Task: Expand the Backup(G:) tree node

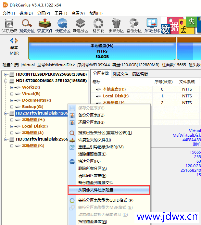Action: [12, 107]
